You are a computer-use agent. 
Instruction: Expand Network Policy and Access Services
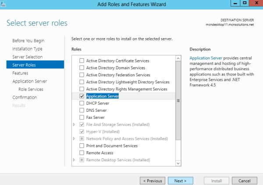point(74,139)
